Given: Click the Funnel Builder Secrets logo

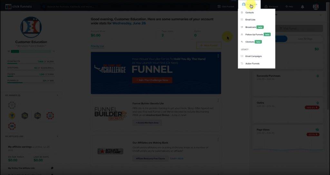Looking at the screenshot, I should [x=110, y=114].
